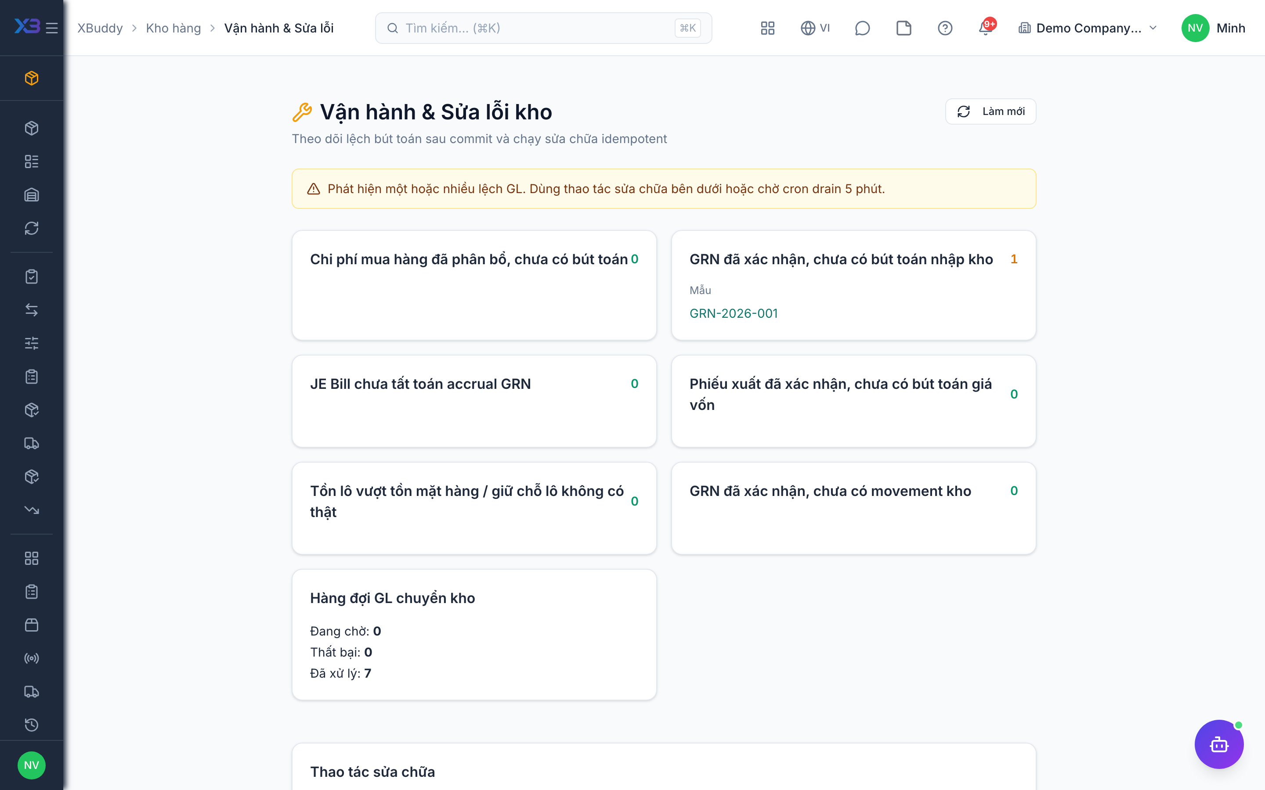Open the warehouse building icon

click(31, 195)
